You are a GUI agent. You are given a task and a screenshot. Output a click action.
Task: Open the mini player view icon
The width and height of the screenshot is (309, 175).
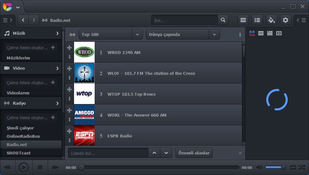coord(243,20)
